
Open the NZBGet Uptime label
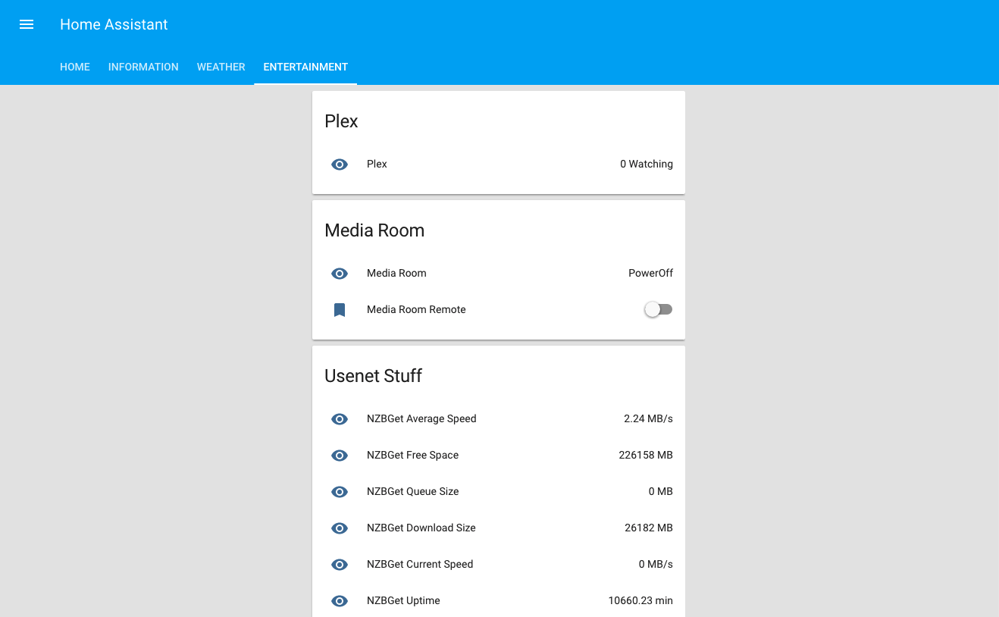403,600
